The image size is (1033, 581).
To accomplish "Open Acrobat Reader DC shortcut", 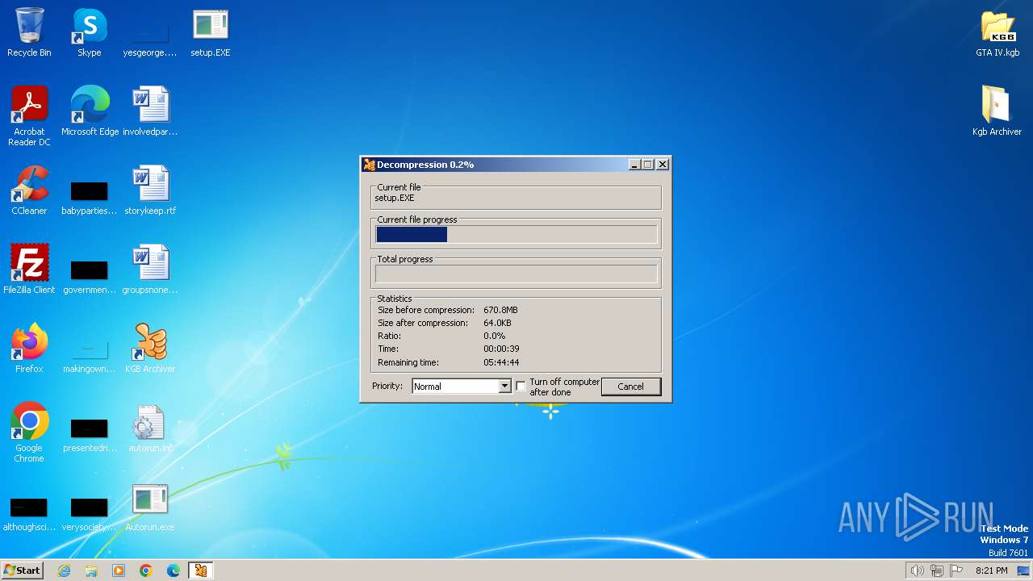I will [29, 116].
